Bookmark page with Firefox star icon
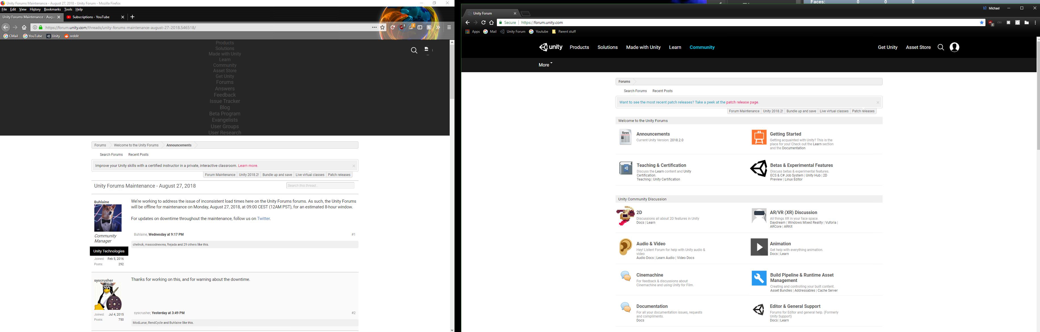Image resolution: width=1040 pixels, height=332 pixels. [382, 28]
